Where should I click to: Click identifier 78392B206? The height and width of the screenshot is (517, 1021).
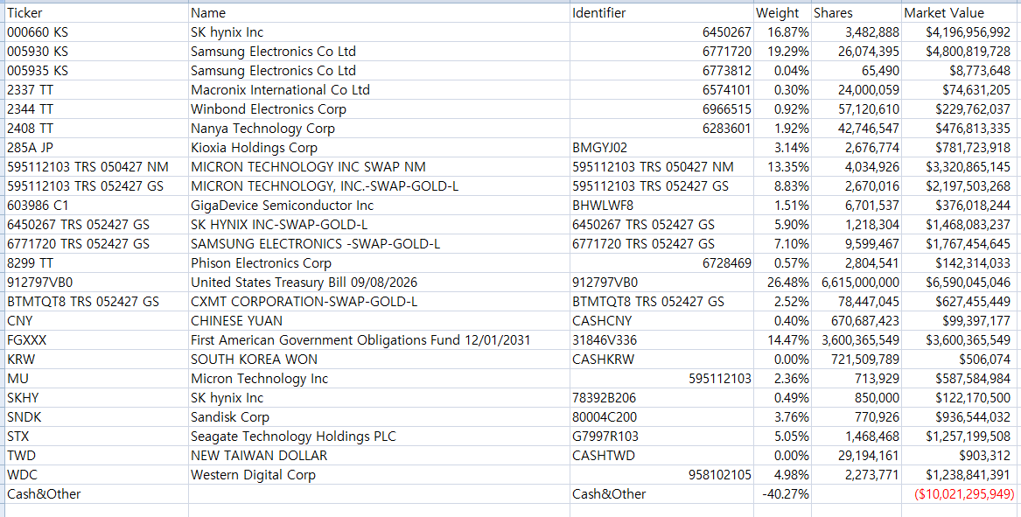point(661,398)
